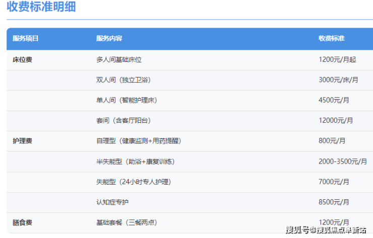Click the 1200元/月起 price cell
The width and height of the screenshot is (373, 238).
(x=337, y=59)
